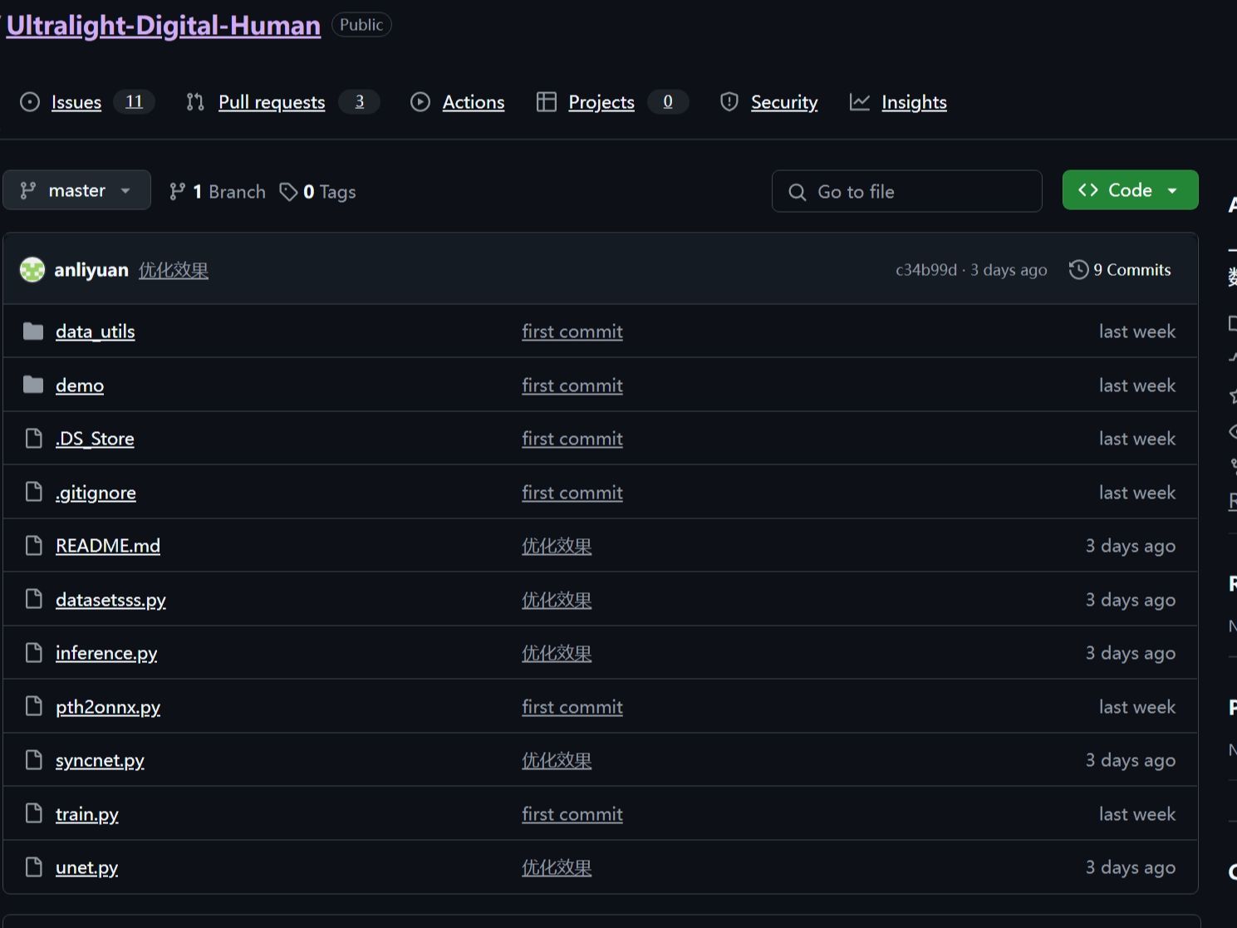
Task: Click the file icon for README.md
Action: coord(33,545)
